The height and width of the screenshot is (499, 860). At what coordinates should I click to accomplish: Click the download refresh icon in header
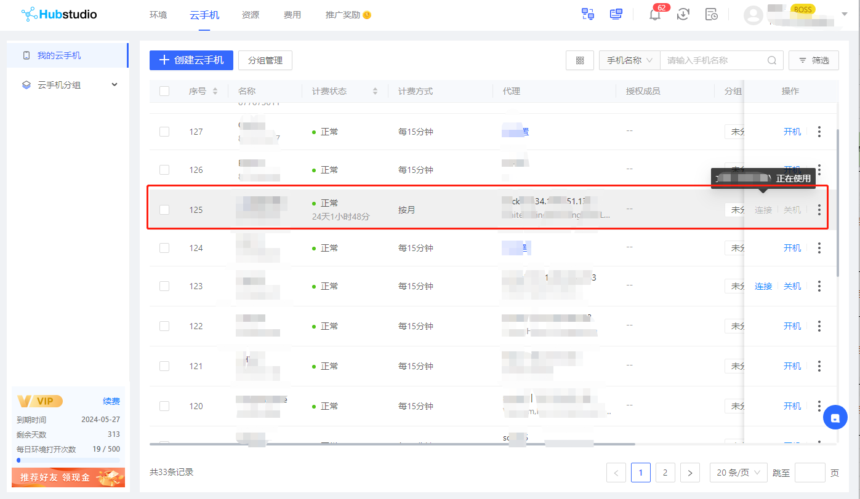[683, 15]
